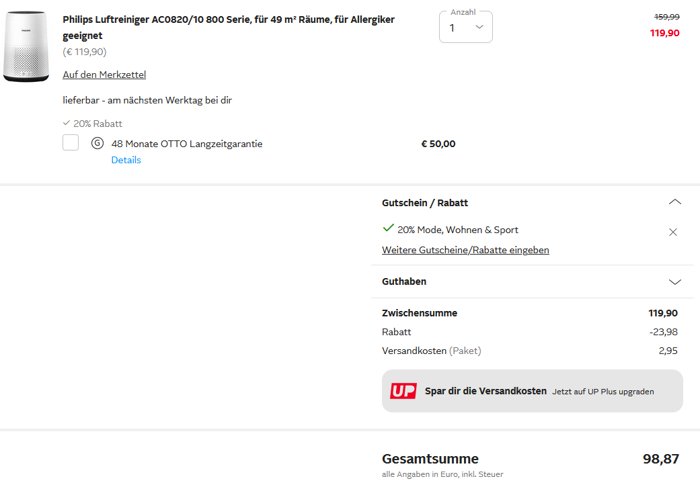The height and width of the screenshot is (485, 700).
Task: Click Weitere Gutscheine/Rabatte eingeben link
Action: point(465,250)
